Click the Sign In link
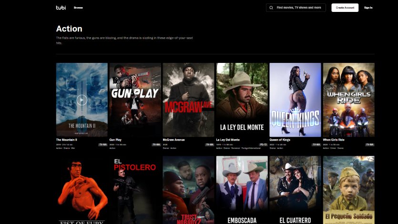Image resolution: width=398 pixels, height=224 pixels. 368,8
